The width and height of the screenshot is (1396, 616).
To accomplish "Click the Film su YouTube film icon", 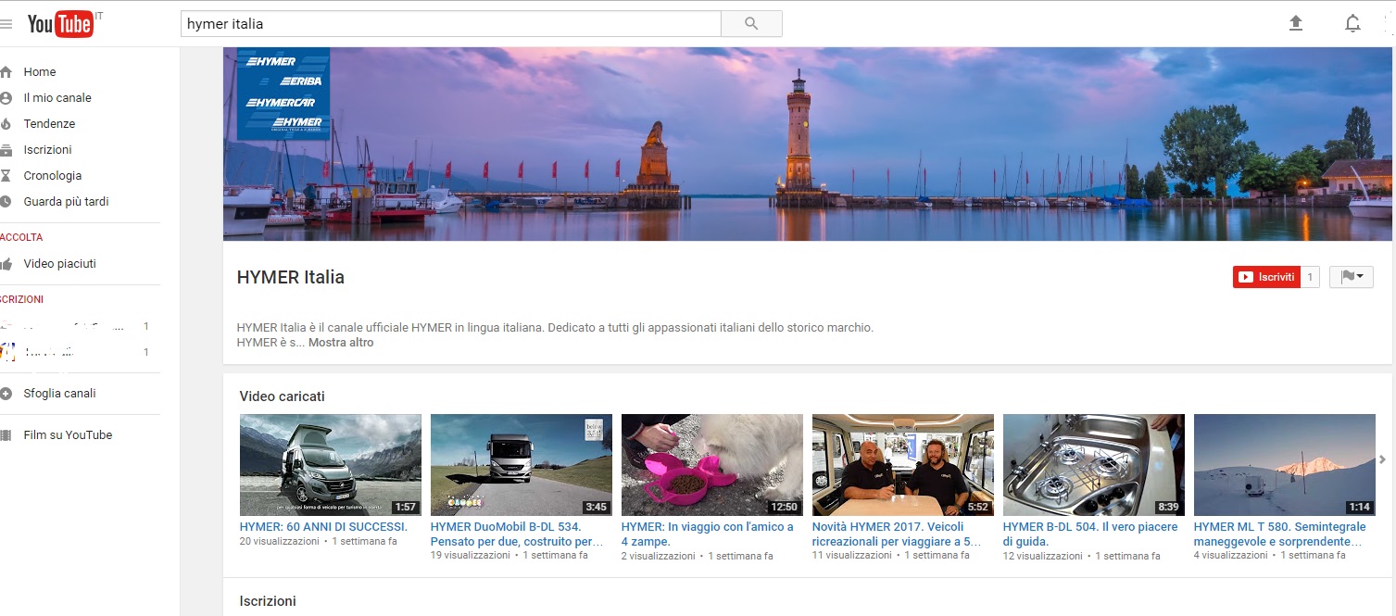I will pyautogui.click(x=6, y=435).
